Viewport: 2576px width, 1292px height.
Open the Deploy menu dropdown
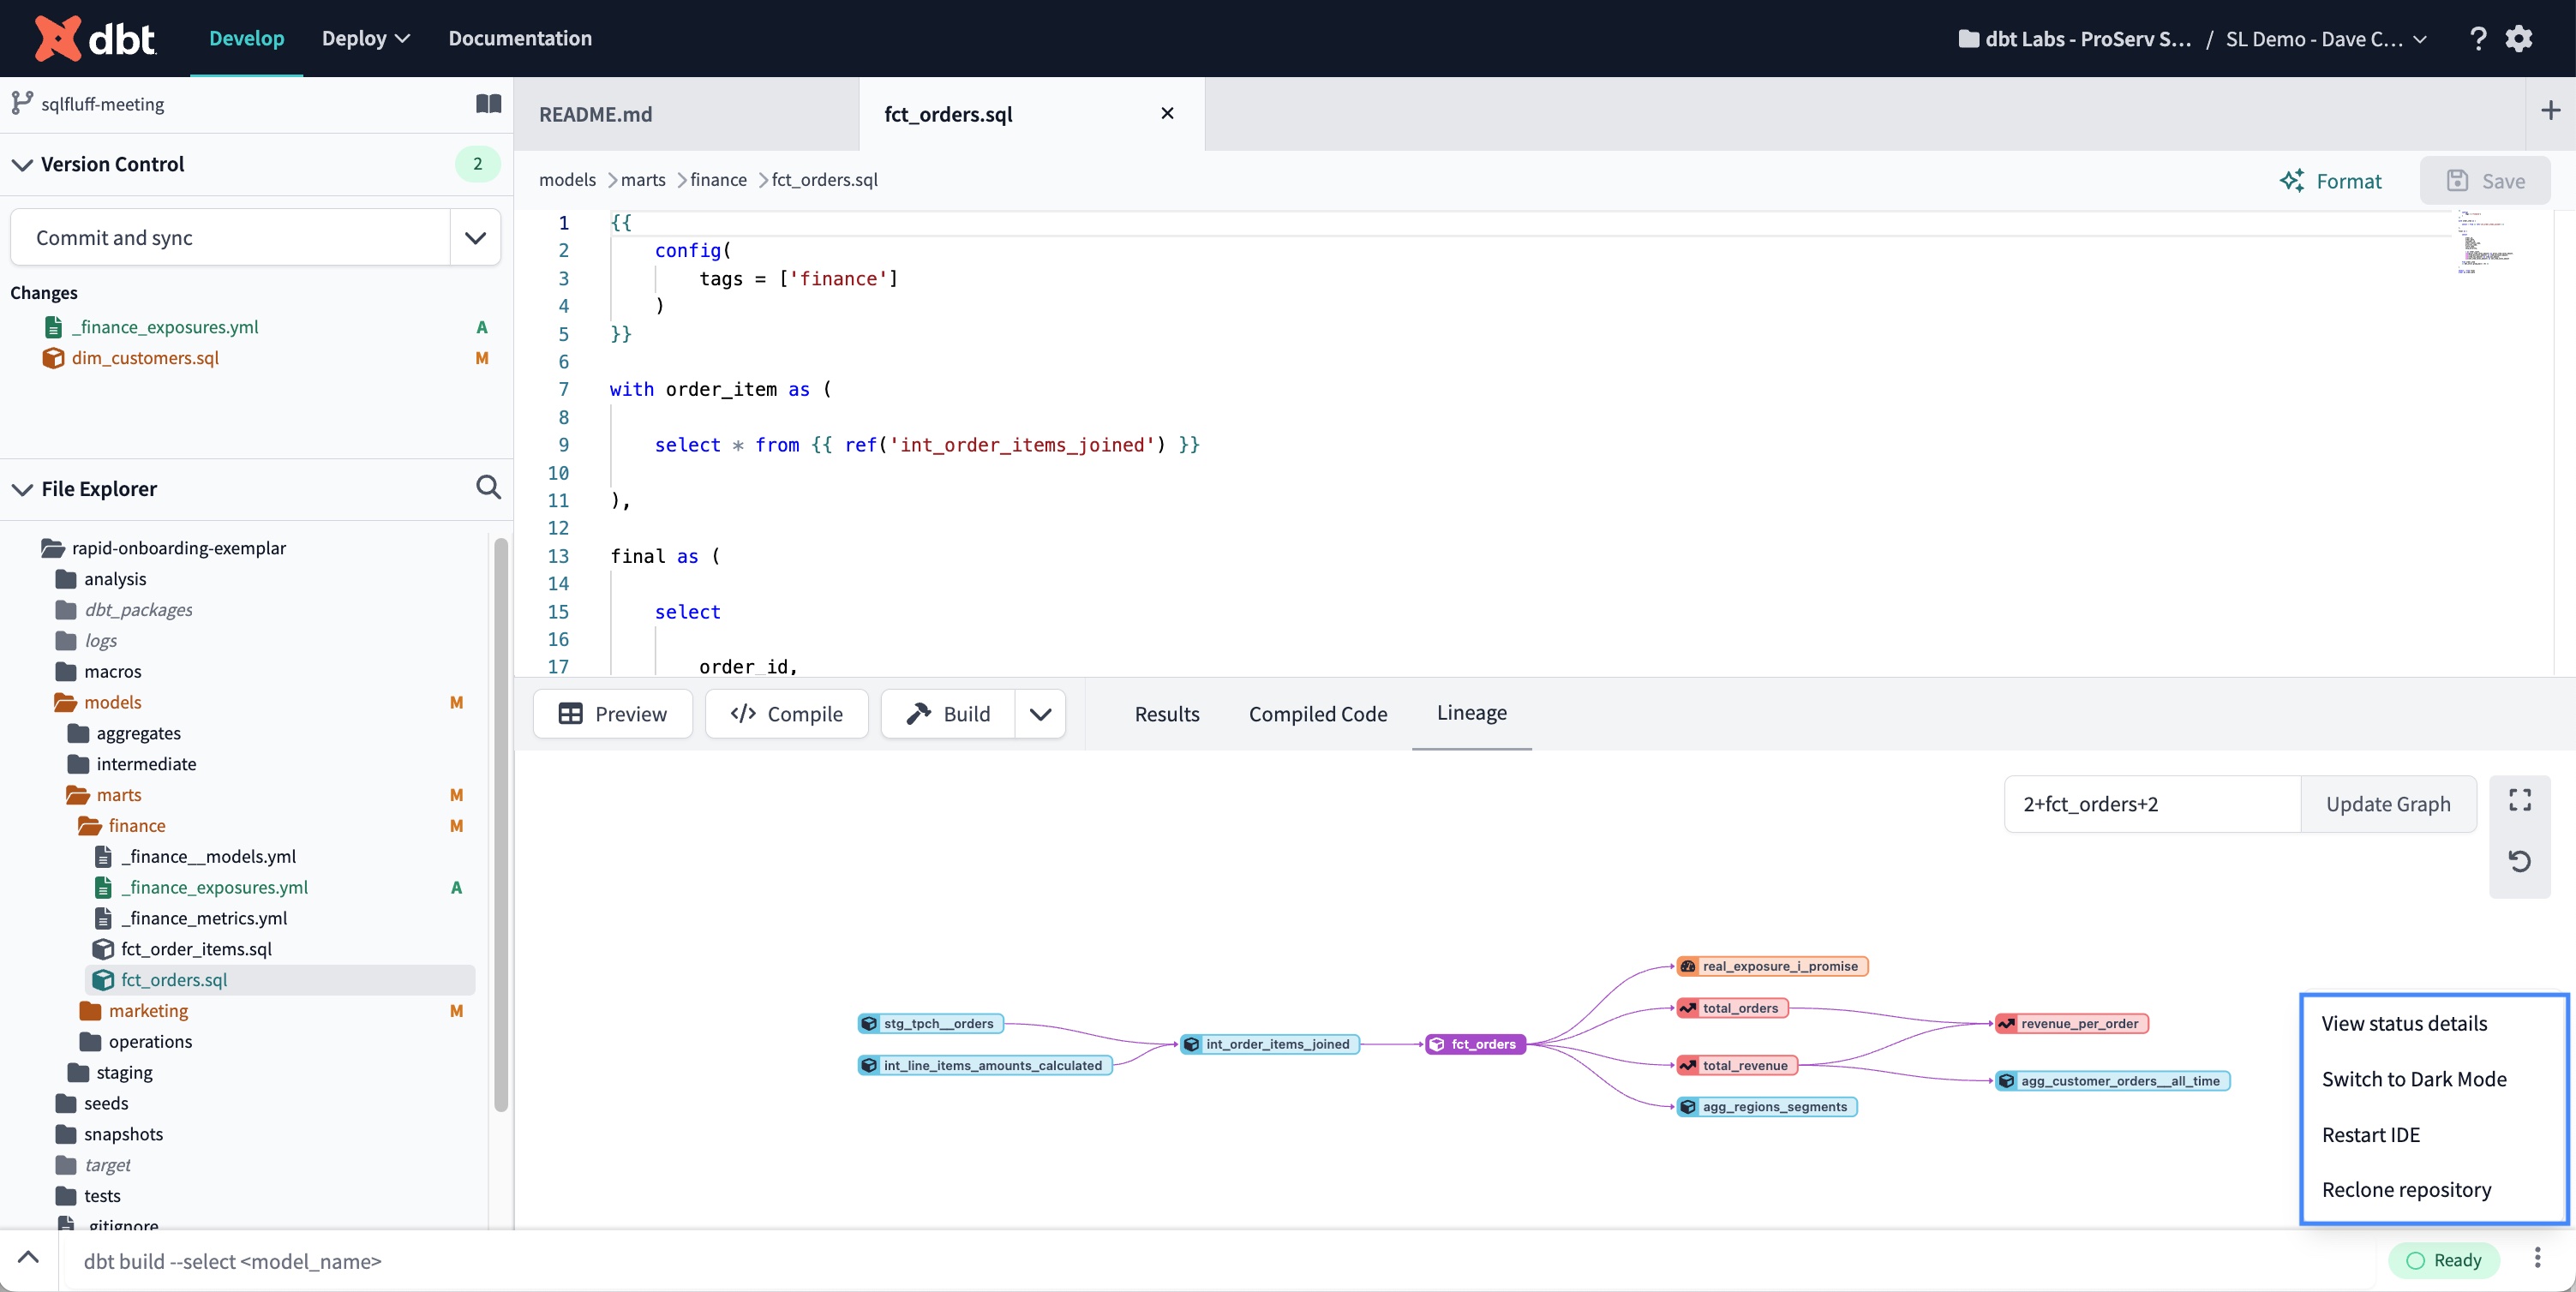(364, 38)
